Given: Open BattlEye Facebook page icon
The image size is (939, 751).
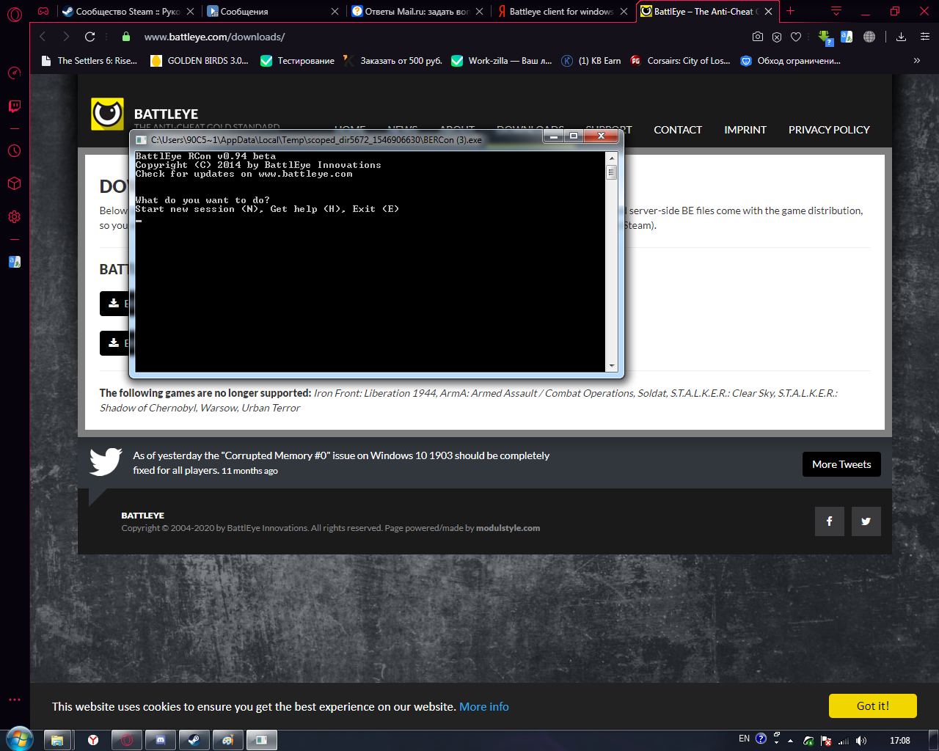Looking at the screenshot, I should click(x=830, y=521).
